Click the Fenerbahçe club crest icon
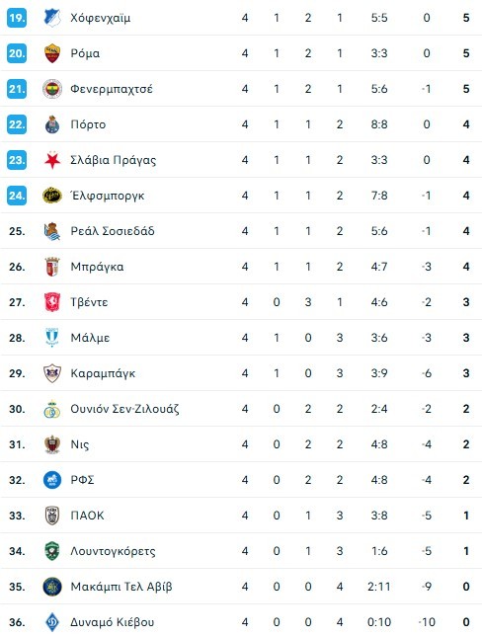Viewport: 482px width, 637px height. coord(52,89)
